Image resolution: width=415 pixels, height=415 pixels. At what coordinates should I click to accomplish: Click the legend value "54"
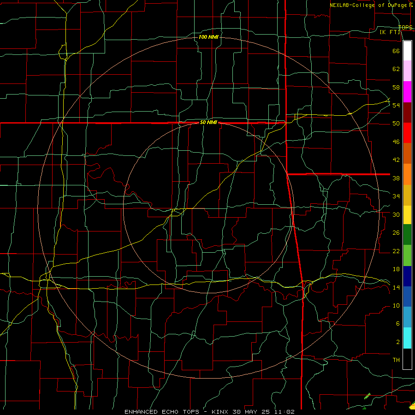396,105
